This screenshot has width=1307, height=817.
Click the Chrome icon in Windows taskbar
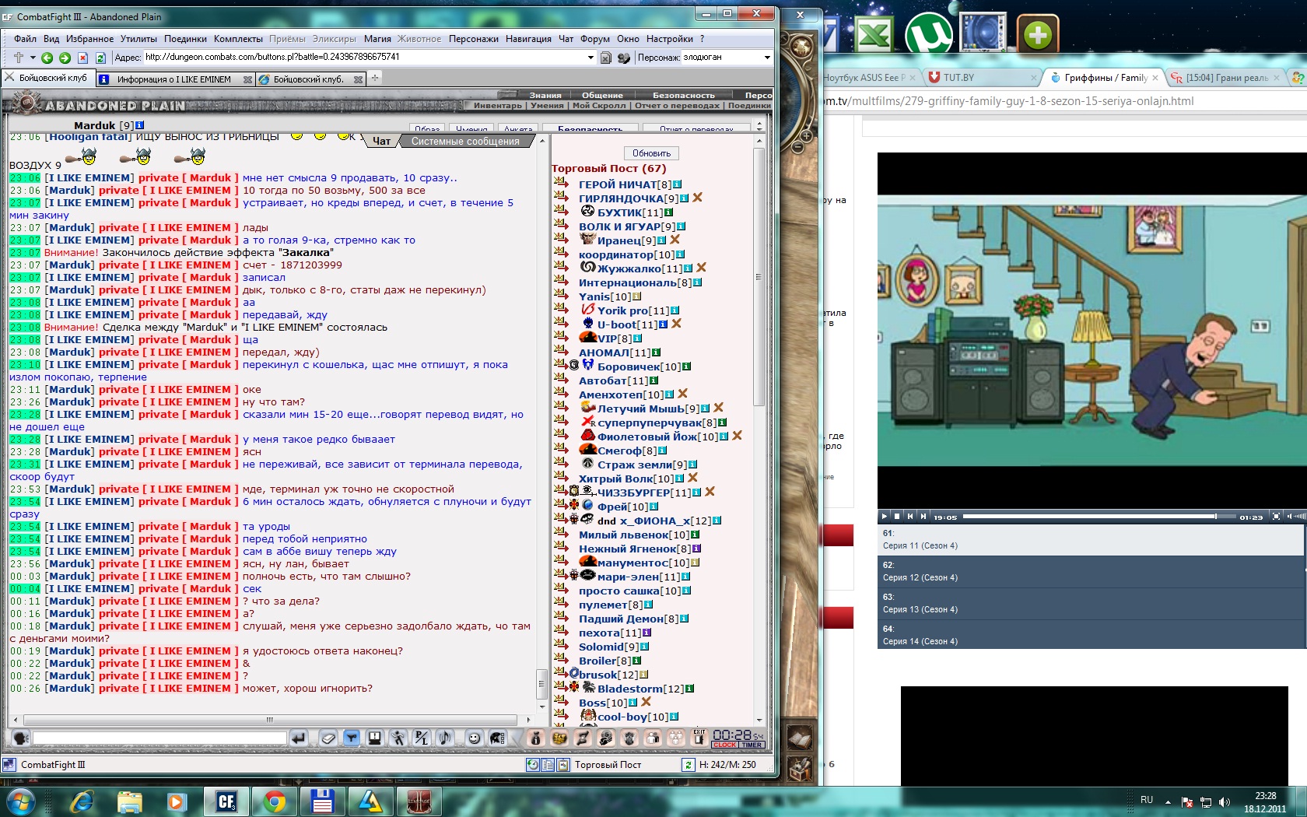pos(274,801)
